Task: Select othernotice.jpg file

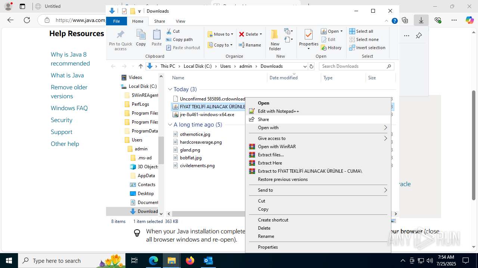Action: click(x=195, y=134)
